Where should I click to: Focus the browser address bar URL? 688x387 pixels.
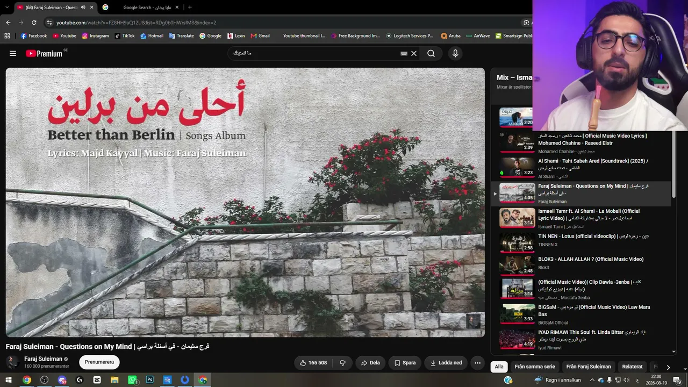pos(137,23)
